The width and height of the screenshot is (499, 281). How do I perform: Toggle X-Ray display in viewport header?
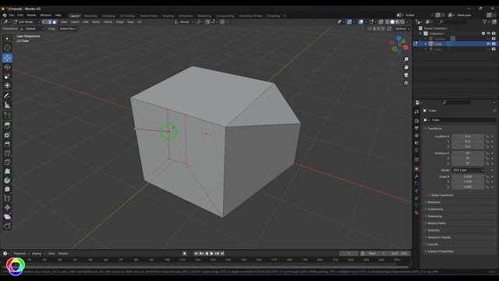[x=381, y=22]
